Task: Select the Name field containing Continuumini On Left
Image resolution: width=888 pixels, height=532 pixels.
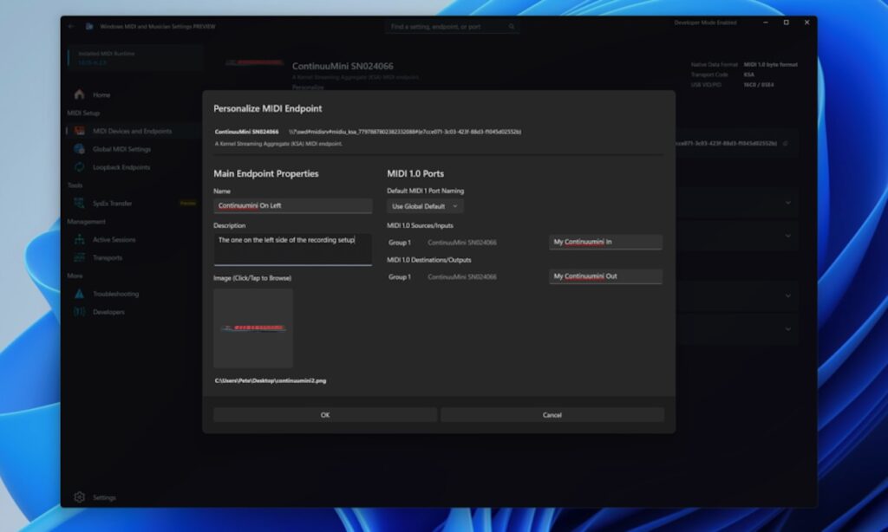Action: (292, 205)
